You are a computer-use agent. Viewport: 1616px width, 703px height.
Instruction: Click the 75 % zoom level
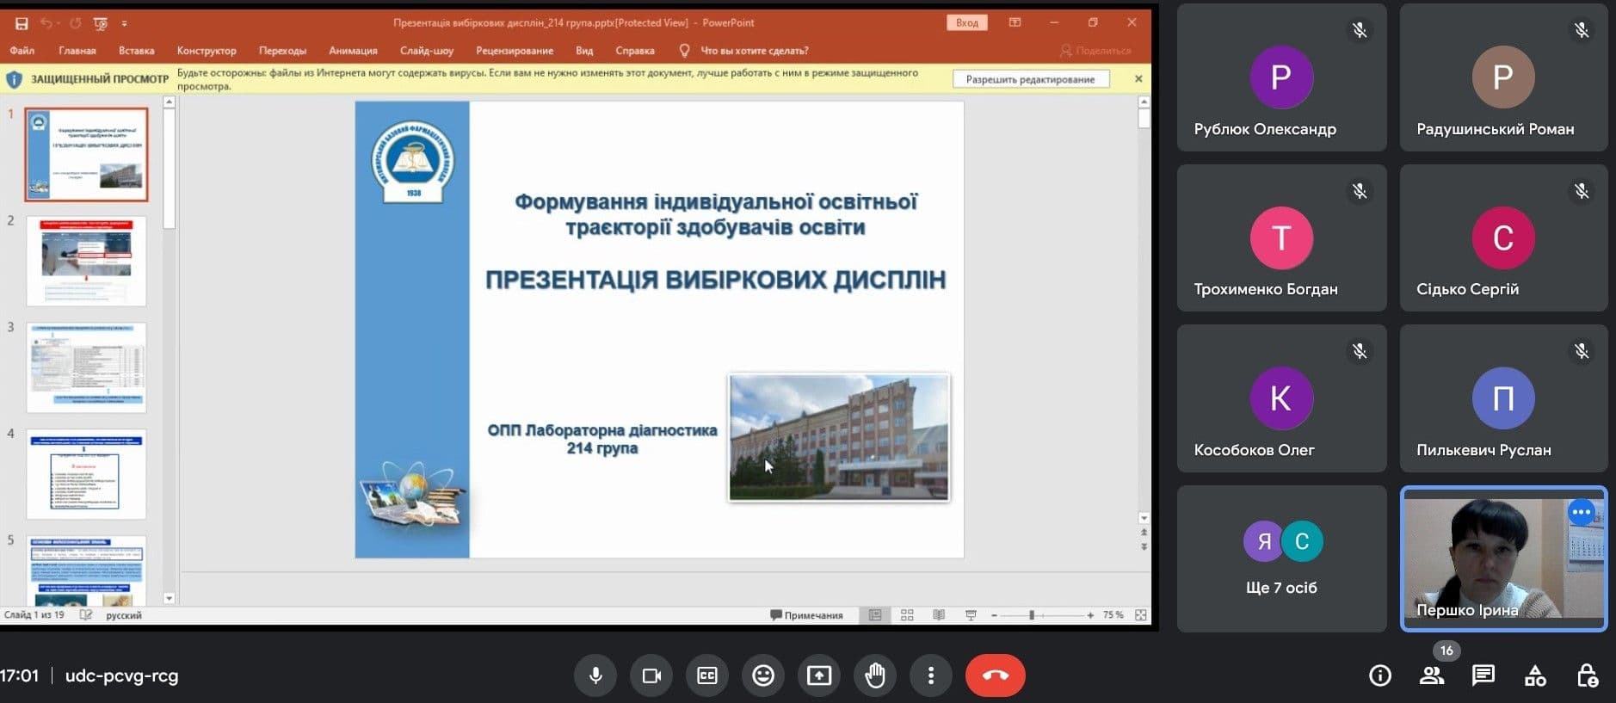[1113, 615]
